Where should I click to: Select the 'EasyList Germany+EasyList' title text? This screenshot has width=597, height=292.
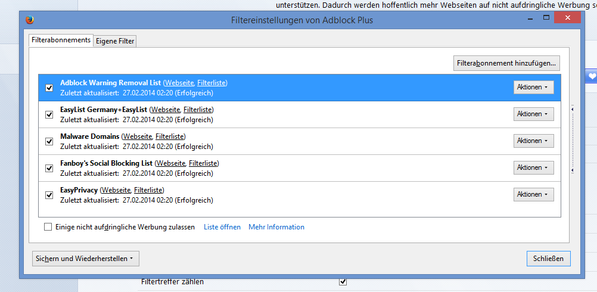104,110
